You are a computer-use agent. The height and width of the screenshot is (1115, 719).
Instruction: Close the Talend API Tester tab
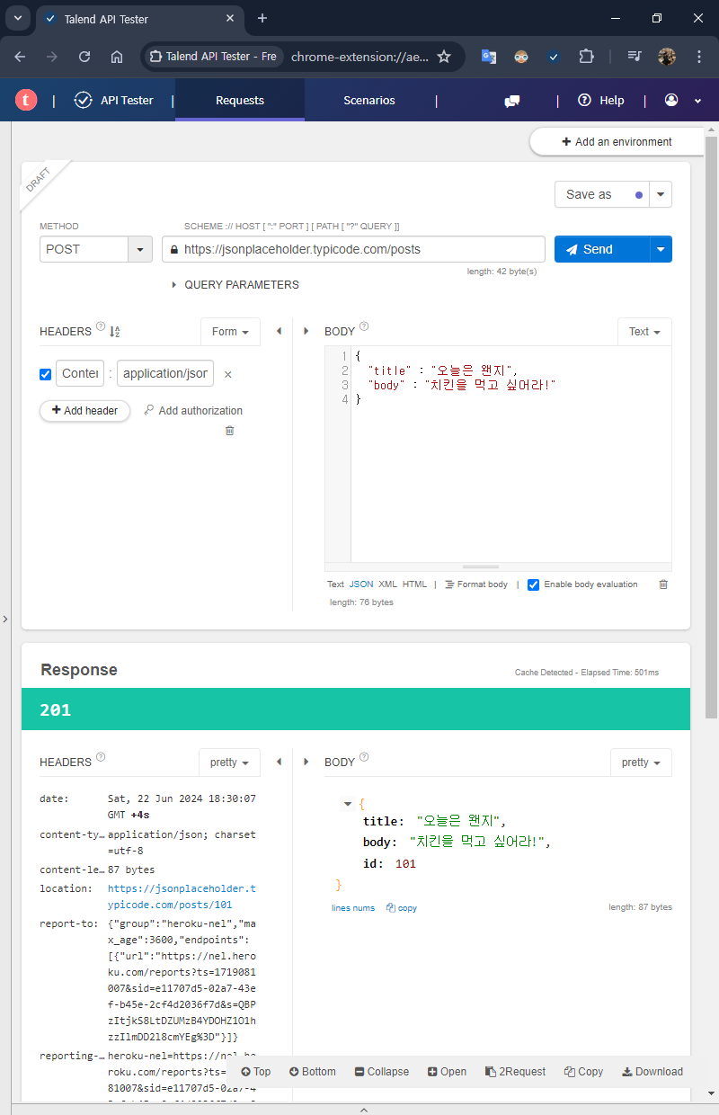coord(230,18)
